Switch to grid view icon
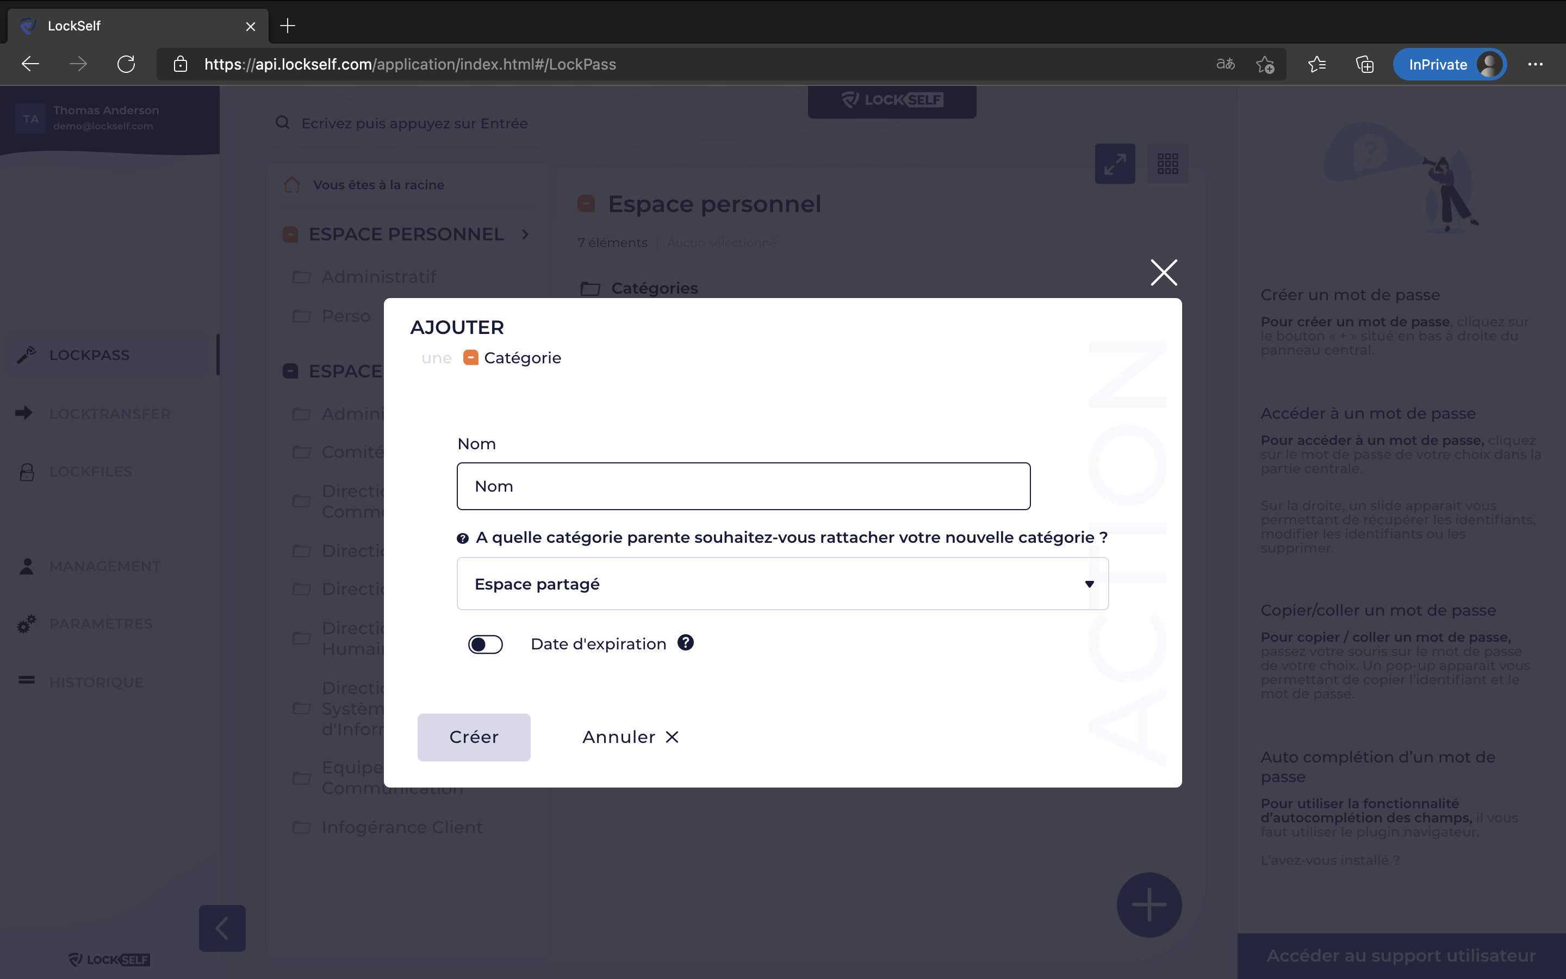This screenshot has height=979, width=1566. 1167,164
